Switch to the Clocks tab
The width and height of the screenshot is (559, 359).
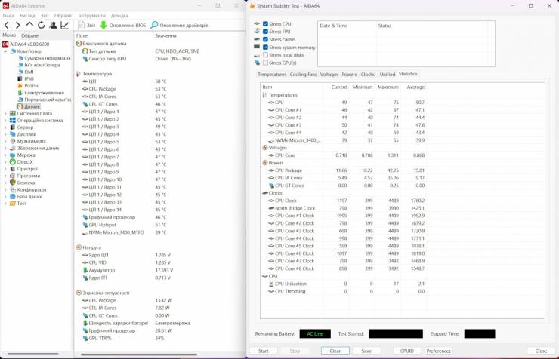pyautogui.click(x=368, y=75)
